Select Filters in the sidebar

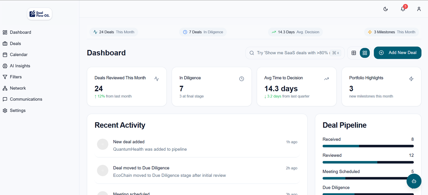point(16,77)
